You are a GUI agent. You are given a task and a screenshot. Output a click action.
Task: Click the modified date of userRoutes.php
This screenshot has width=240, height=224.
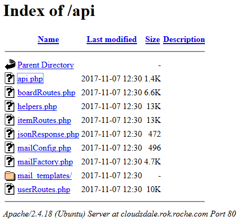[x=112, y=189]
